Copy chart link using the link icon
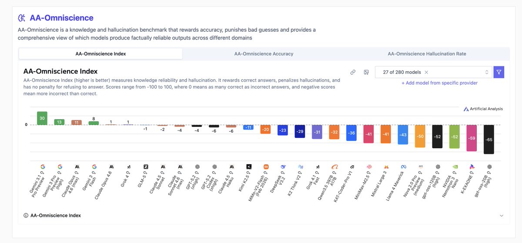522x243 pixels. click(x=353, y=72)
